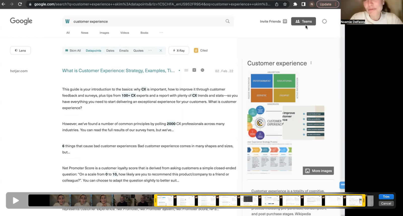403x216 pixels.
Task: Select the Dates skim filter
Action: pyautogui.click(x=110, y=51)
